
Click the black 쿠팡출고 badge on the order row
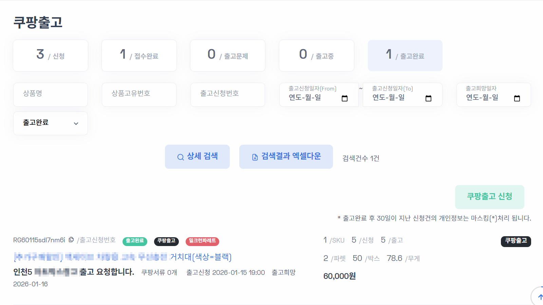click(x=167, y=242)
